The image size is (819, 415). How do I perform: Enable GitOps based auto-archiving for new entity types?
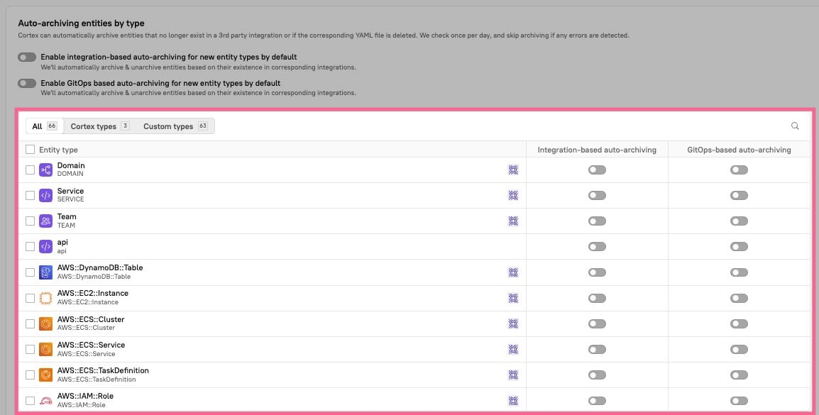point(27,83)
